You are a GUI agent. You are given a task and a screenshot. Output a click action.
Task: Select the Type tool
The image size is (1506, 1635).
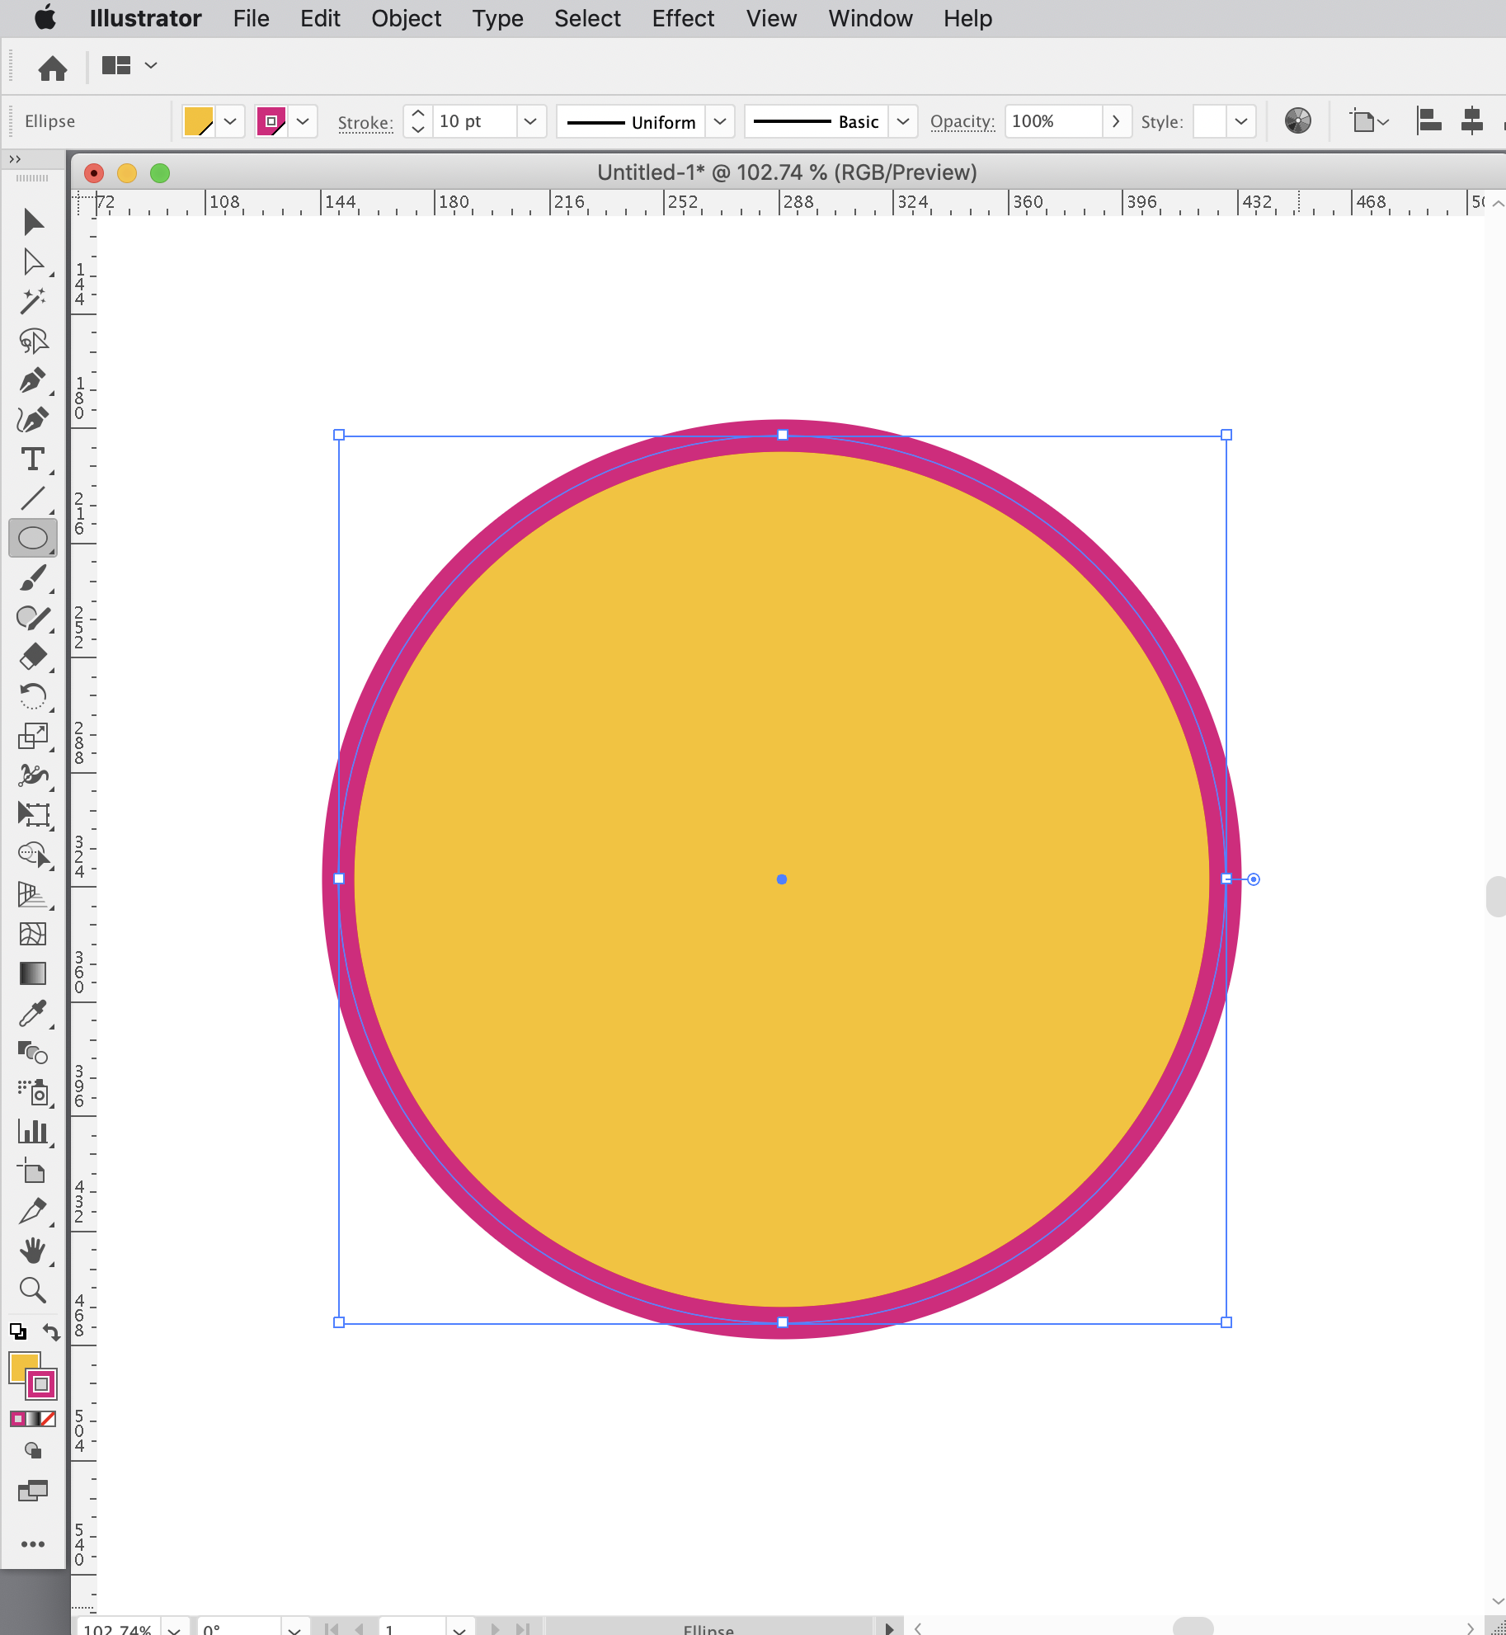[x=33, y=459]
